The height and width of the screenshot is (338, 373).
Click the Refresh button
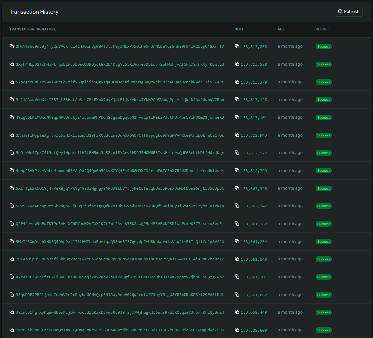pyautogui.click(x=348, y=12)
